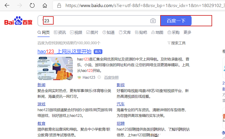This screenshot has height=139, width=225.
Task: Open the hao123_上网从这里开始 result link
Action: 64,51
